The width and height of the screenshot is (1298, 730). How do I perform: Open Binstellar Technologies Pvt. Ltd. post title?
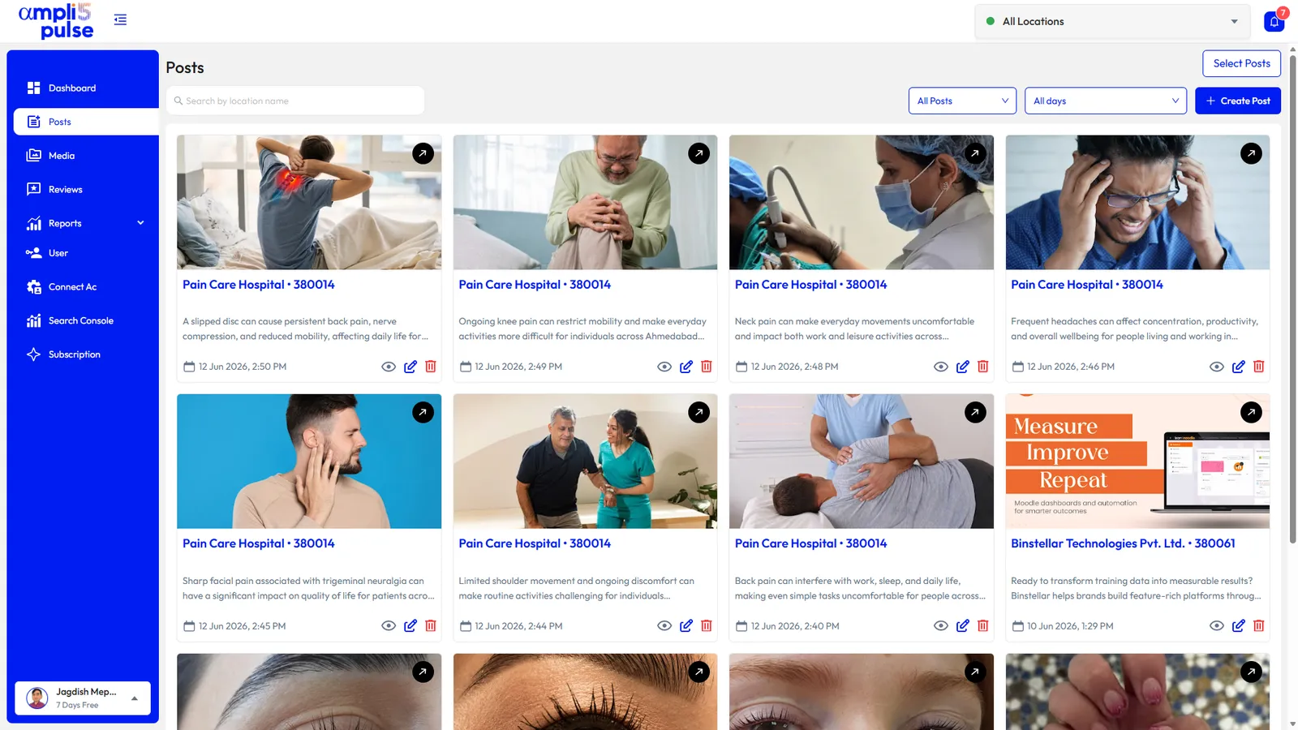click(x=1123, y=543)
